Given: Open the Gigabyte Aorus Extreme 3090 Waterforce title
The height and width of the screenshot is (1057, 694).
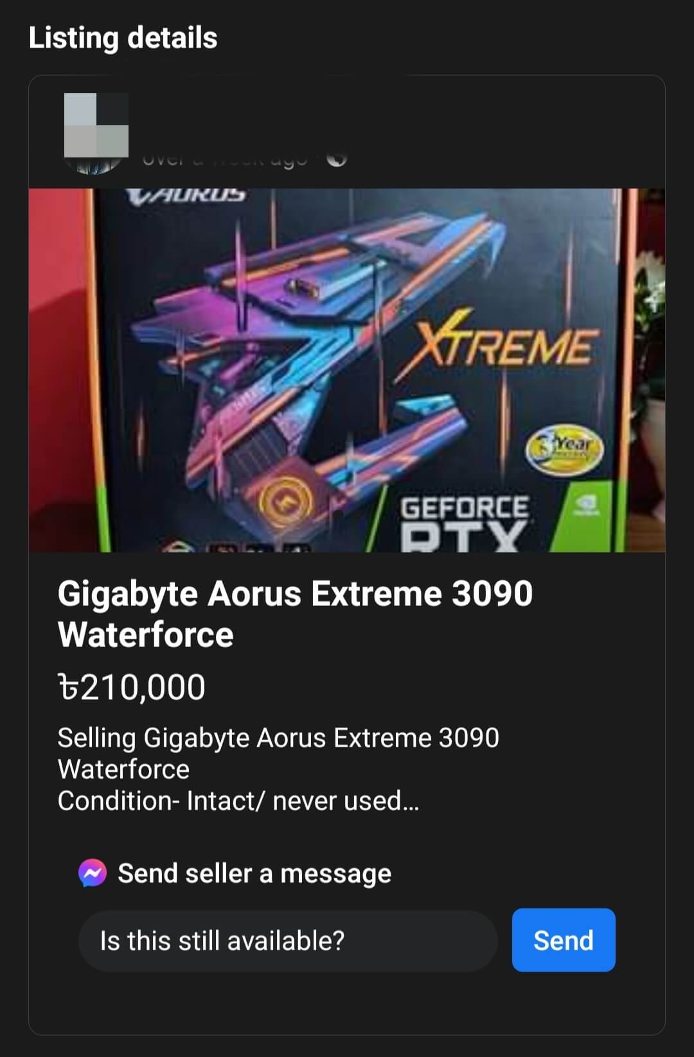Looking at the screenshot, I should (295, 614).
